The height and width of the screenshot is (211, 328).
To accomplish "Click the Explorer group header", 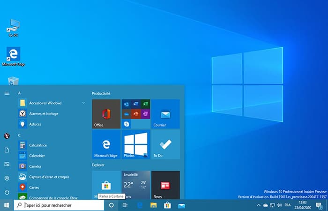I will coord(98,165).
